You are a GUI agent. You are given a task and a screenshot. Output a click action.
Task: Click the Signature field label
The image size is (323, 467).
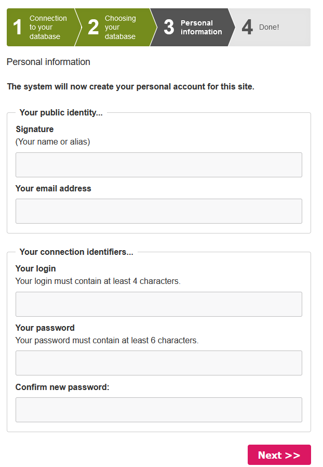[x=34, y=129]
